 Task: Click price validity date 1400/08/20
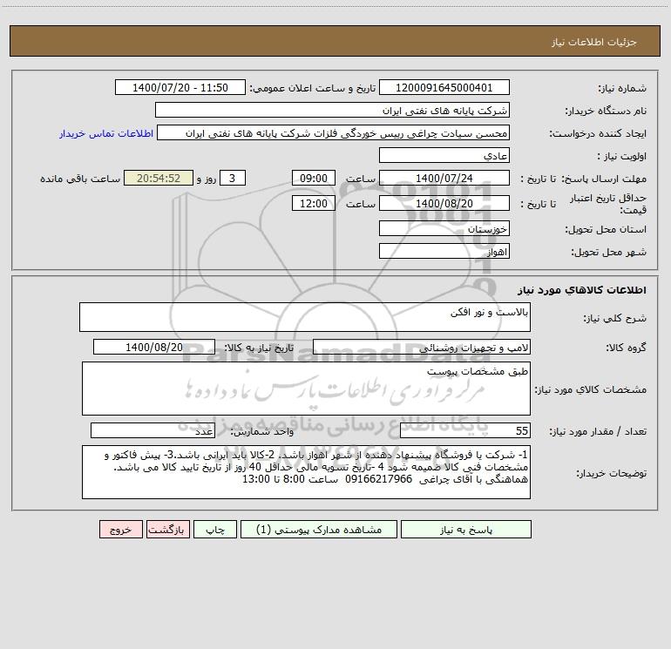[x=444, y=203]
